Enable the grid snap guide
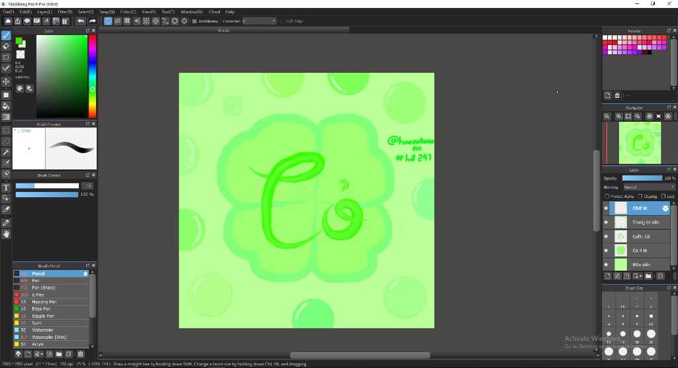678x368 pixels. pos(127,21)
